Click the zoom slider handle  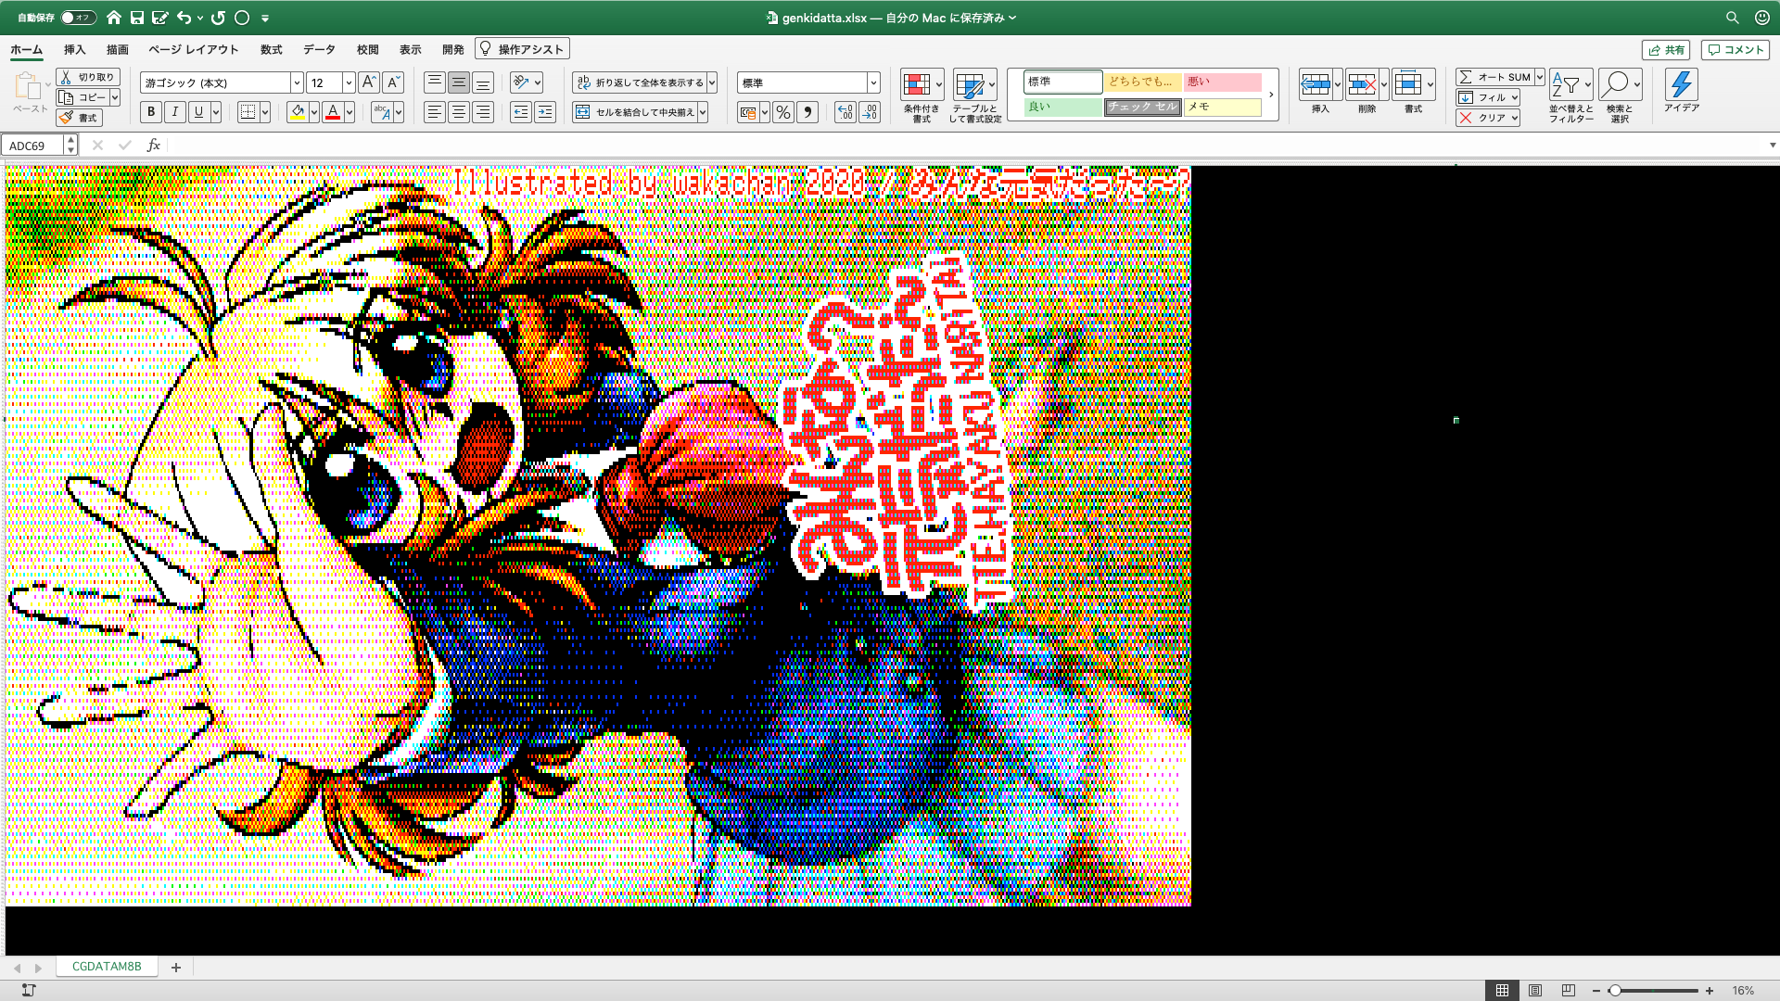click(1614, 990)
